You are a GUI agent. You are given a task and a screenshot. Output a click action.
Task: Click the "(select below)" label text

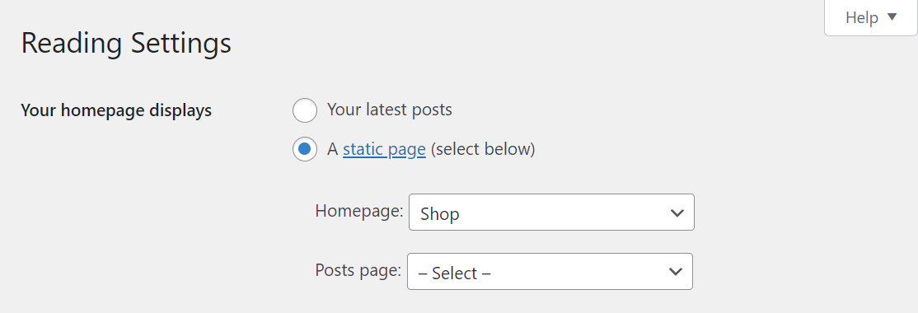[483, 150]
